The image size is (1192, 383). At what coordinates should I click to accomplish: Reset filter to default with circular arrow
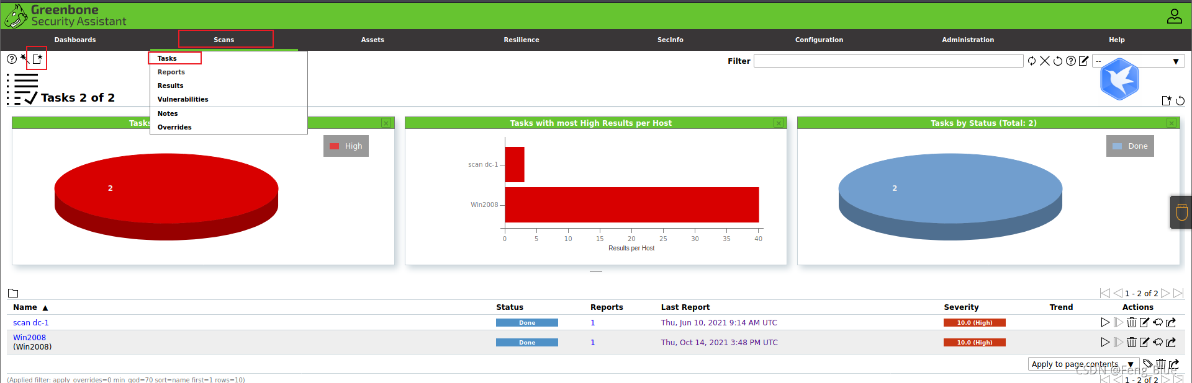click(1058, 61)
